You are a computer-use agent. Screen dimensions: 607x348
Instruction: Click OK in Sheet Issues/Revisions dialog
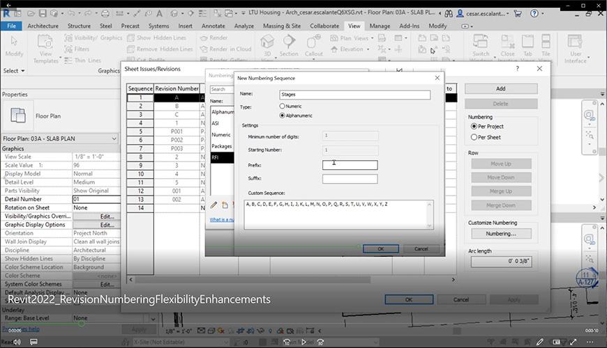point(409,299)
